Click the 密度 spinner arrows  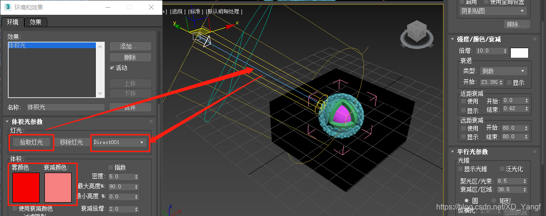tap(136, 177)
